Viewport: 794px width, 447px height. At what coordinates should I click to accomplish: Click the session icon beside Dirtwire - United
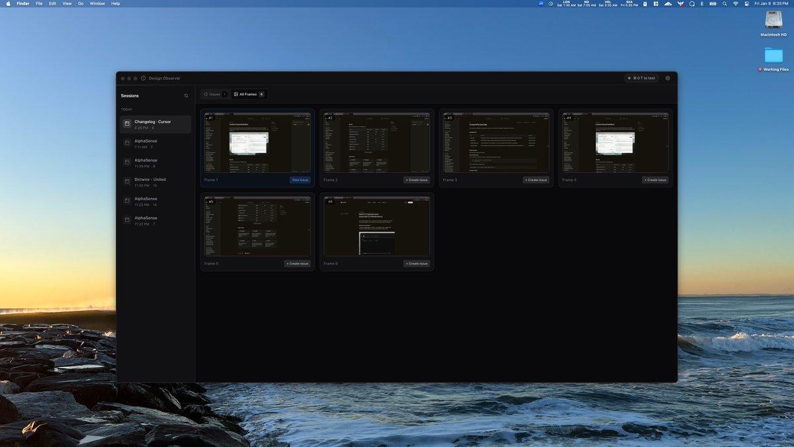tap(127, 181)
